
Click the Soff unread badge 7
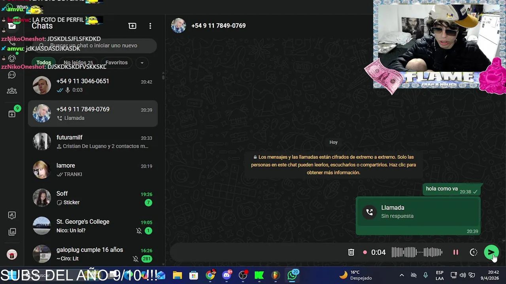click(148, 203)
